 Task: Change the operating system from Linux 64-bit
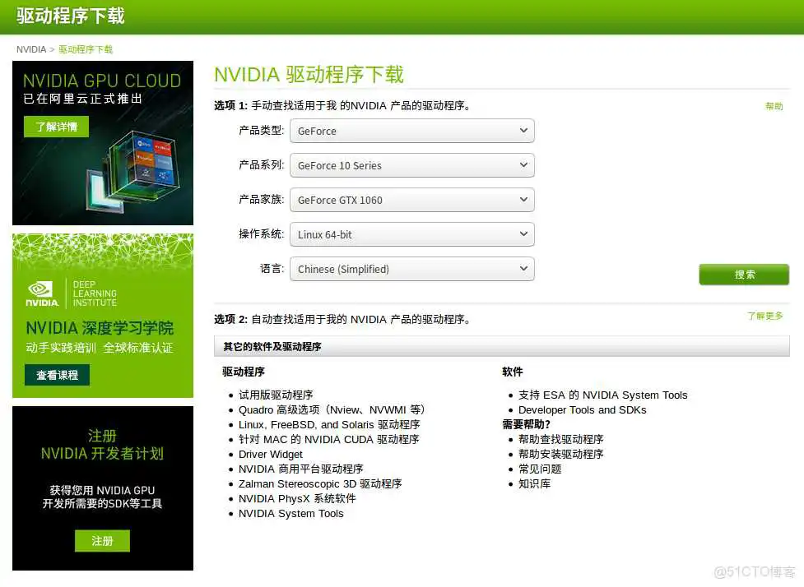411,234
